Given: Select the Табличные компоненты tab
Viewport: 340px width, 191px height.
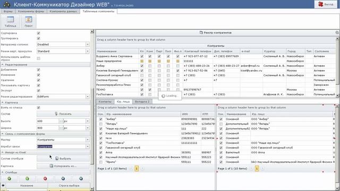Looking at the screenshot, I should point(98,11).
